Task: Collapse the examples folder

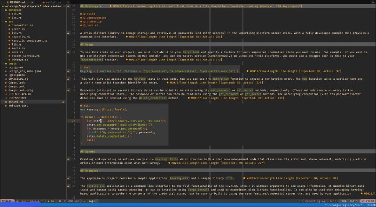Action: [15, 10]
